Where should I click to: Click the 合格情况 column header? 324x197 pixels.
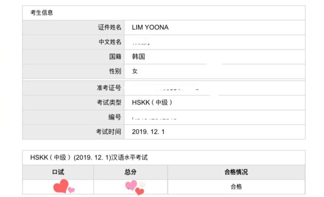tap(236, 172)
